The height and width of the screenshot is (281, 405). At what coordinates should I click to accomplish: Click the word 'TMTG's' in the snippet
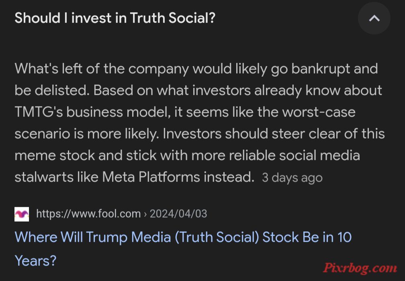(39, 112)
